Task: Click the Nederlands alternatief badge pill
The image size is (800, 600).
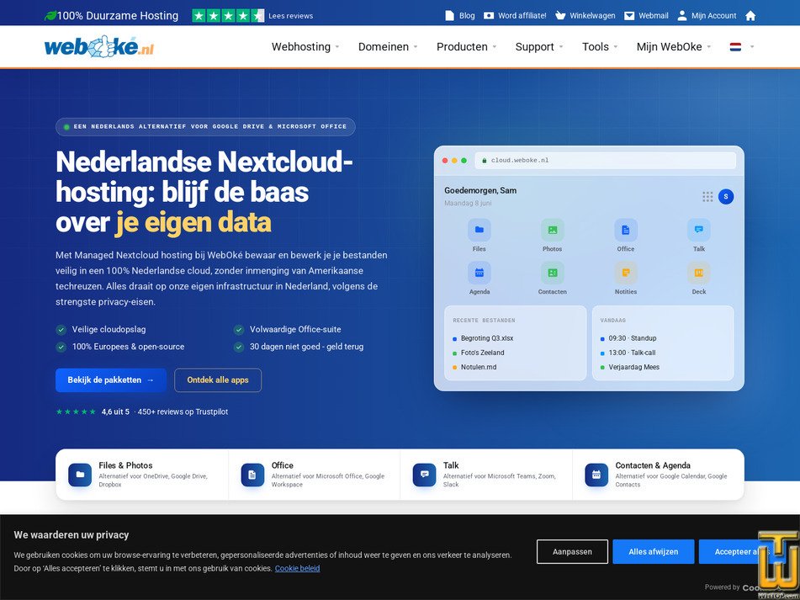Action: 205,126
